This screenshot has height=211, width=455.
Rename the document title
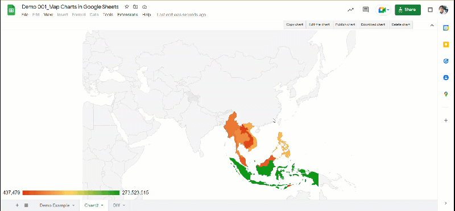click(x=70, y=7)
